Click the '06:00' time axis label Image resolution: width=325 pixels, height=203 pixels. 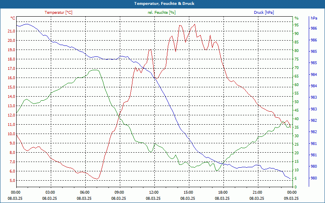click(x=85, y=192)
